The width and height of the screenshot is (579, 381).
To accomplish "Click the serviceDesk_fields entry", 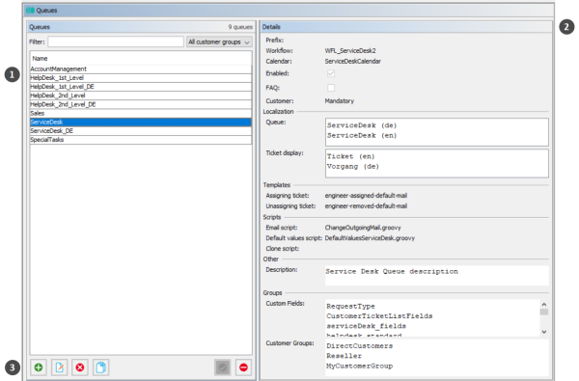I will pyautogui.click(x=367, y=326).
